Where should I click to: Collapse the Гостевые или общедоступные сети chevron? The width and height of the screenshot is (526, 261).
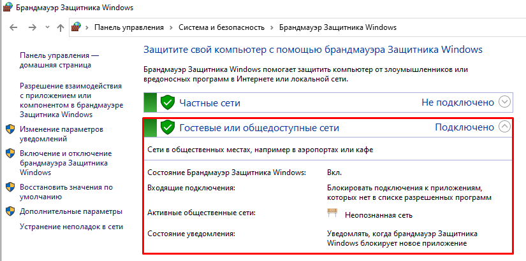pos(504,127)
